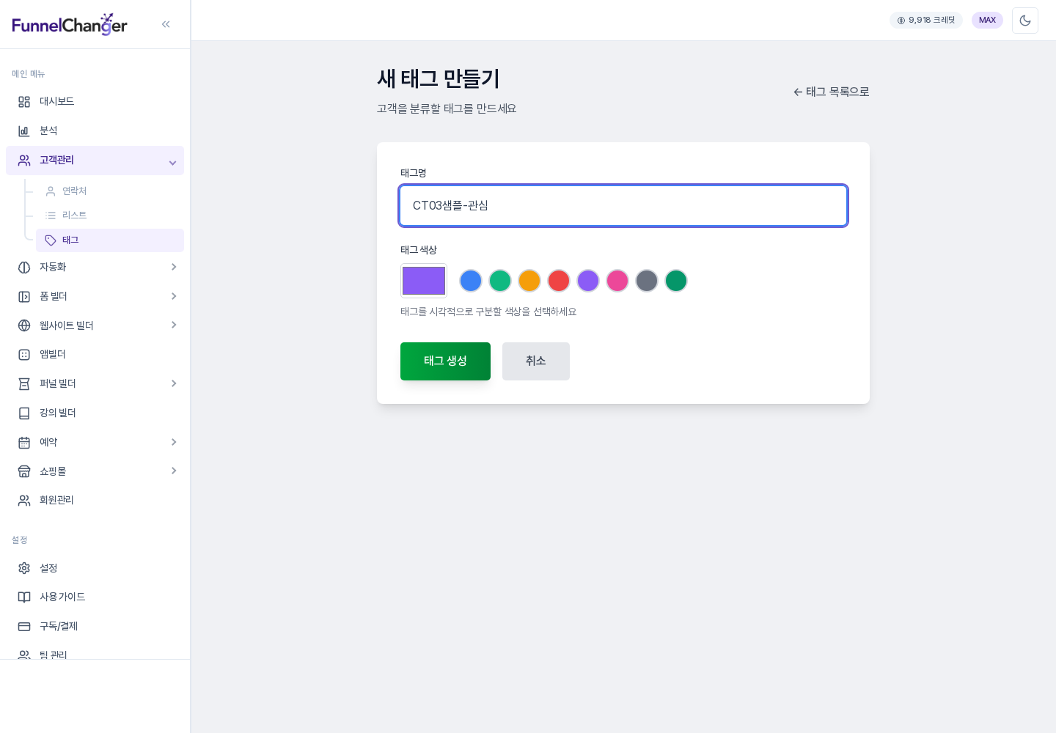Viewport: 1056px width, 733px height.
Task: Click the 폼 빌더 icon
Action: 24,297
